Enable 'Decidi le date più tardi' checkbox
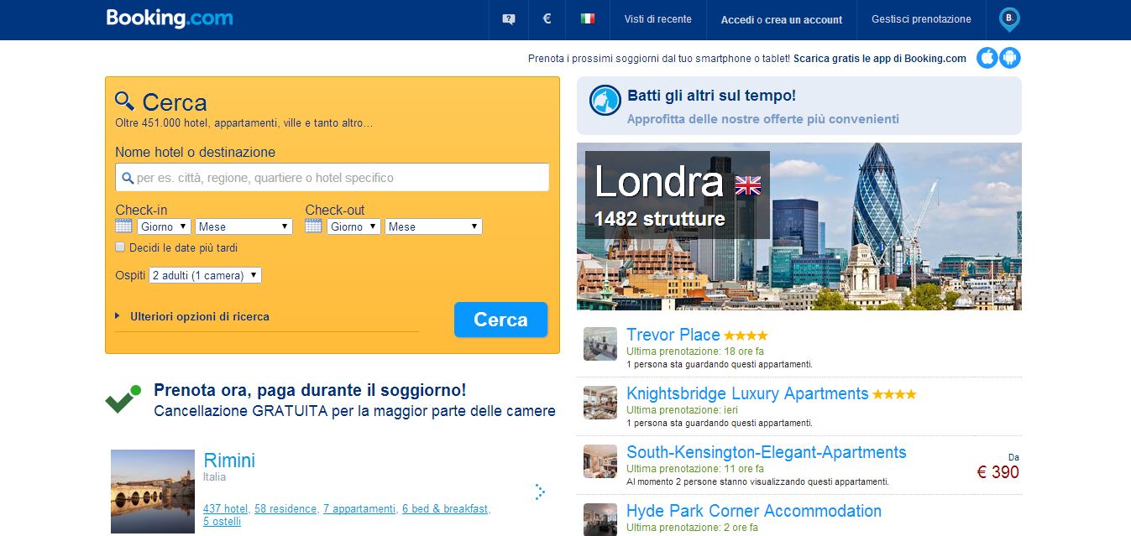The width and height of the screenshot is (1131, 536). (x=121, y=247)
